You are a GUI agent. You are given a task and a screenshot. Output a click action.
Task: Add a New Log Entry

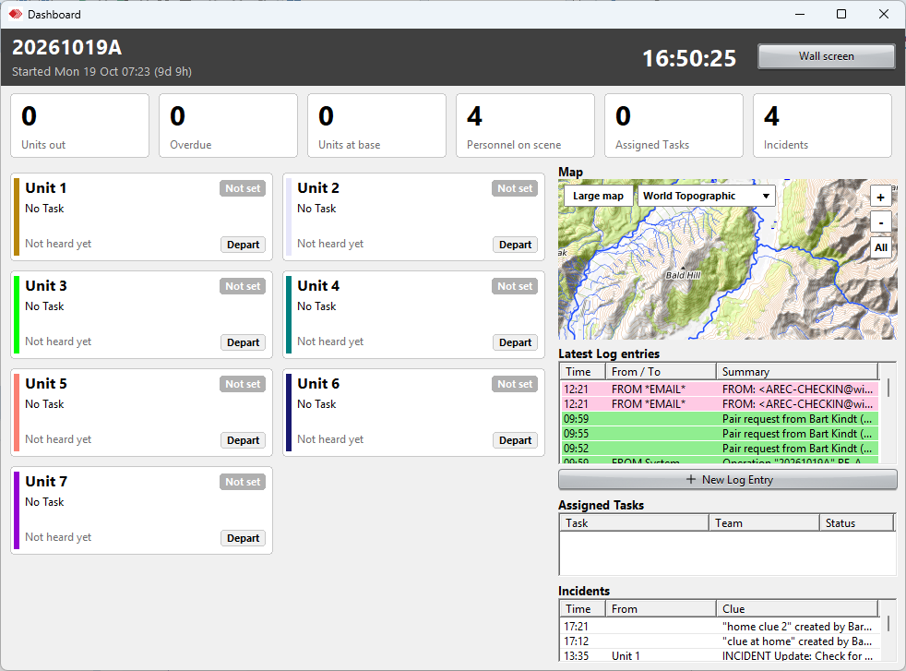[728, 480]
